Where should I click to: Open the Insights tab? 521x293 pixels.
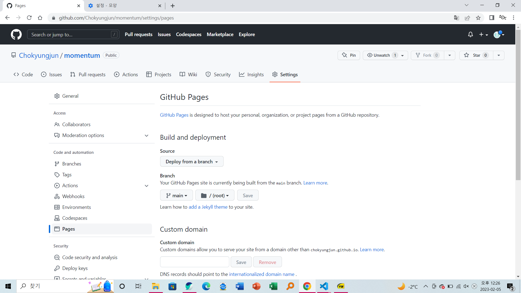pyautogui.click(x=251, y=75)
